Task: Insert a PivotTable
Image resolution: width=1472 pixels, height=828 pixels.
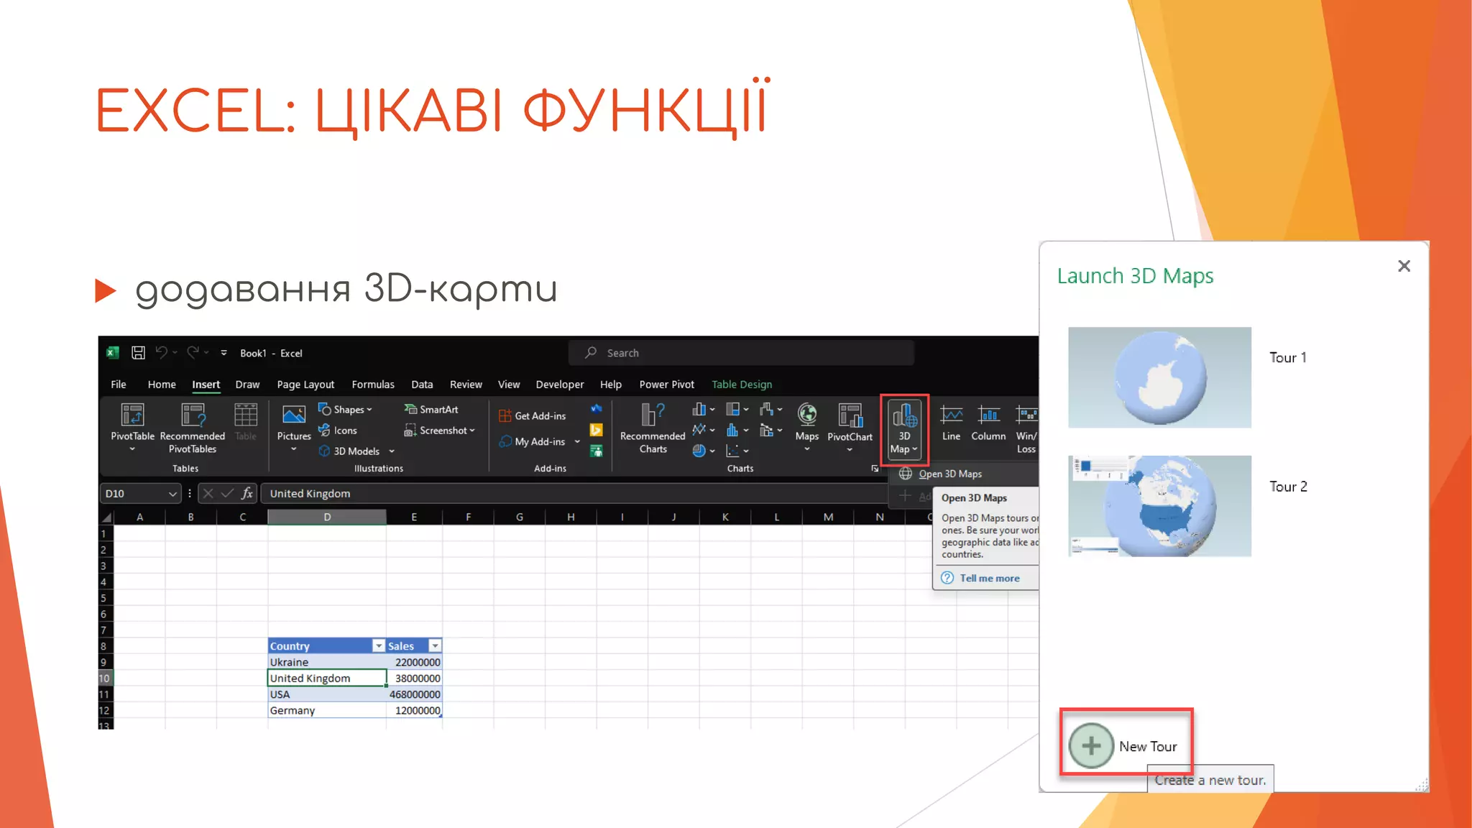Action: click(132, 427)
